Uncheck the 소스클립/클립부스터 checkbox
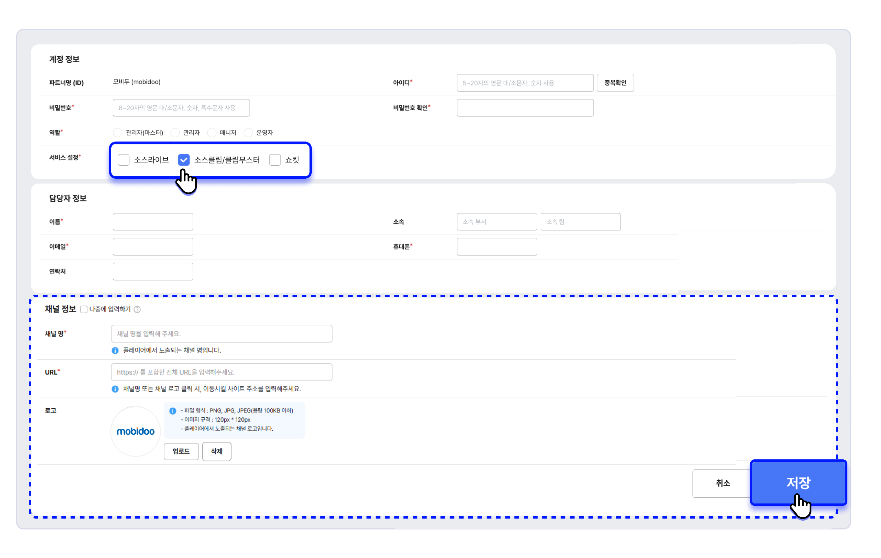881x558 pixels. 184,160
